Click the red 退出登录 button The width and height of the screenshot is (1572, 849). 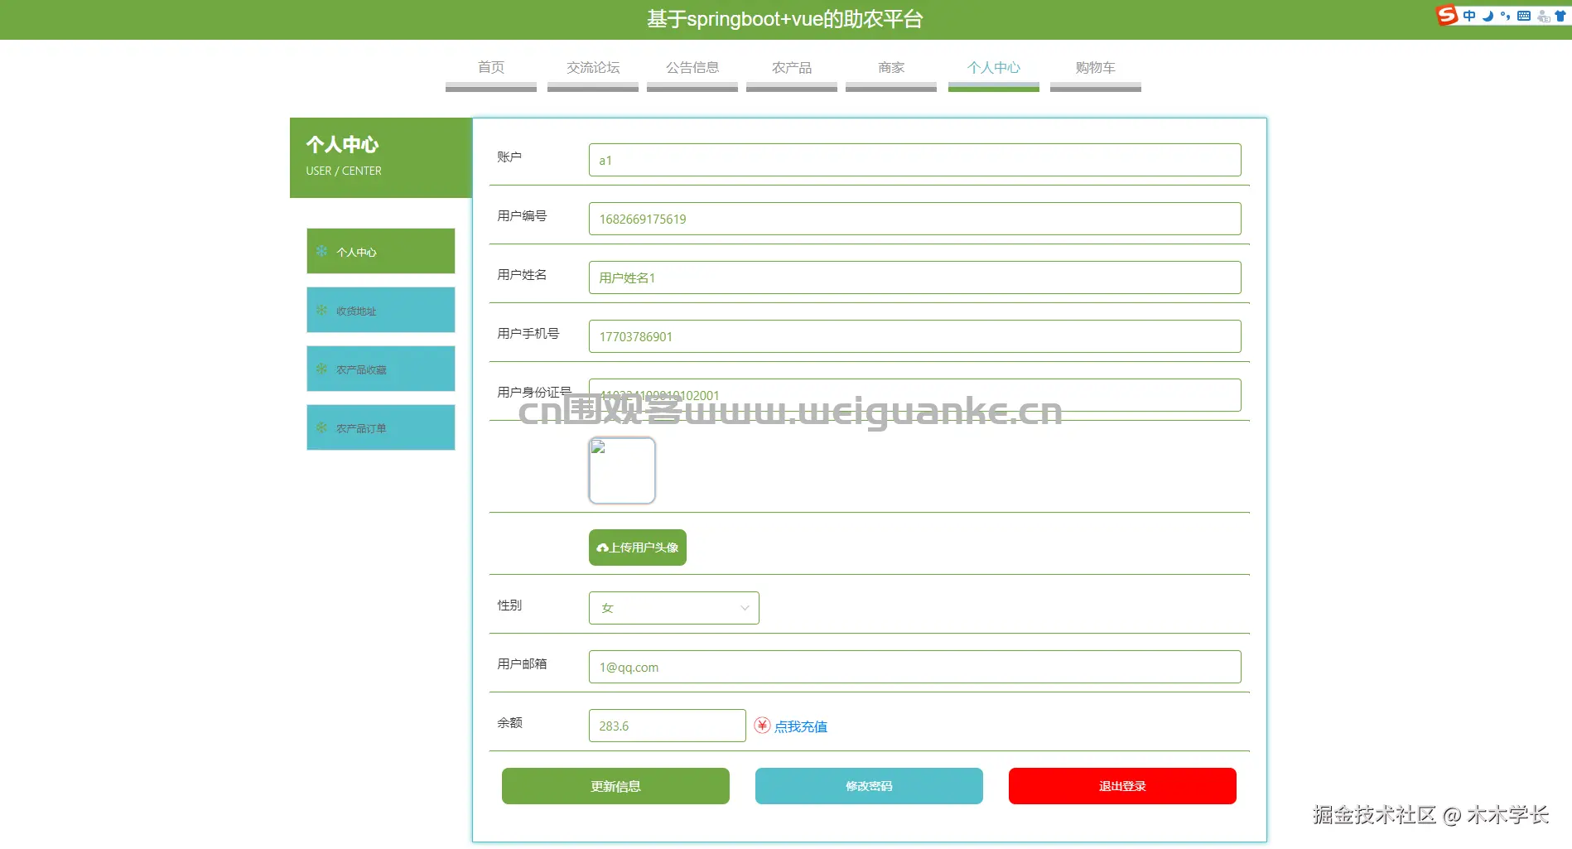(x=1121, y=785)
